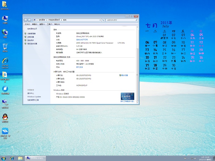Screen dimensions: 215x161
Task: Launch Internet Explorer from the desktop
Action: (x=5, y=61)
